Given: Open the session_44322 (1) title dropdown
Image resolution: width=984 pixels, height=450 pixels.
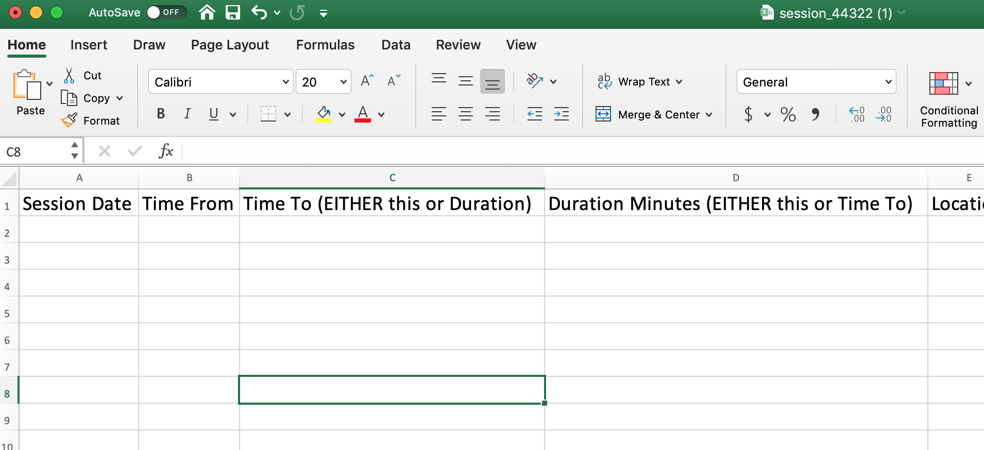Looking at the screenshot, I should click(x=901, y=12).
